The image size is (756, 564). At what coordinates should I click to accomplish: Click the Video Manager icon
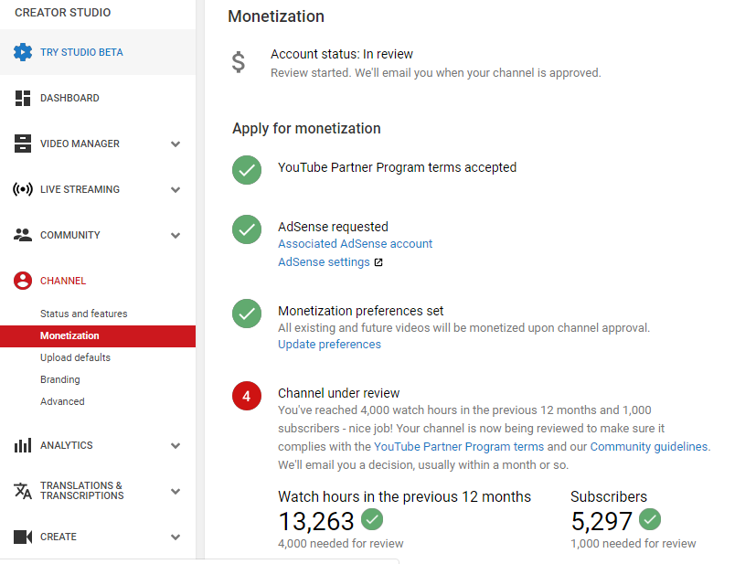[x=23, y=144]
